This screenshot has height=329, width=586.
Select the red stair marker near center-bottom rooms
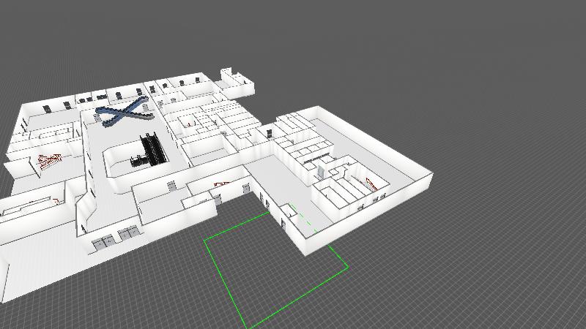[220, 184]
